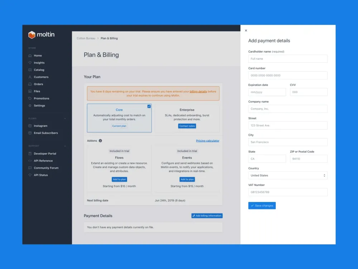Open Customers via its person icon
The height and width of the screenshot is (269, 358).
click(x=30, y=77)
